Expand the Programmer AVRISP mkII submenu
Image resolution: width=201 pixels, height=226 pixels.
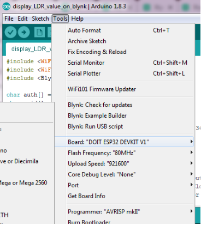125,212
